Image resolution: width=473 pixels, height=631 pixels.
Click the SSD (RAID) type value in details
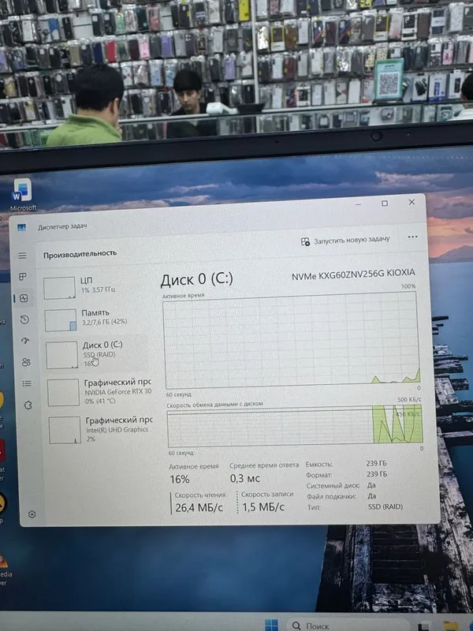pos(385,506)
